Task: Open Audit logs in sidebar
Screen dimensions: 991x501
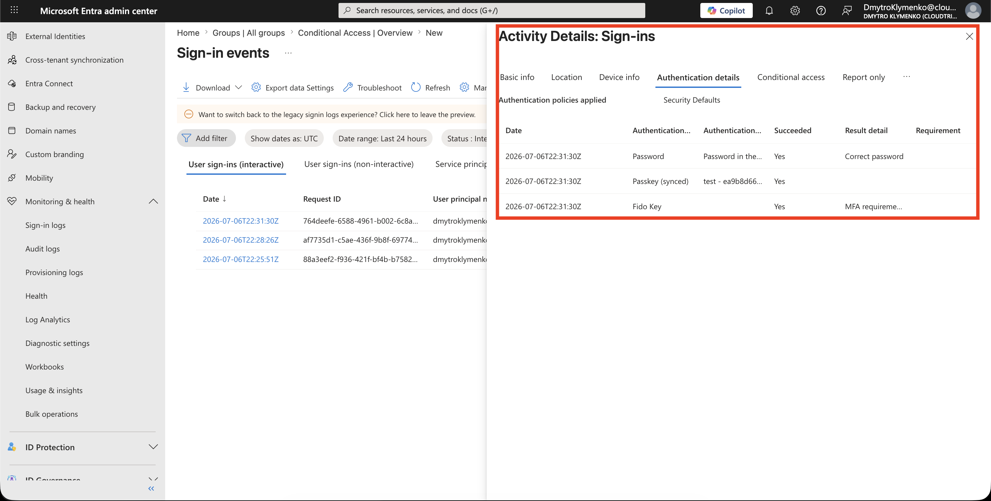Action: 43,249
